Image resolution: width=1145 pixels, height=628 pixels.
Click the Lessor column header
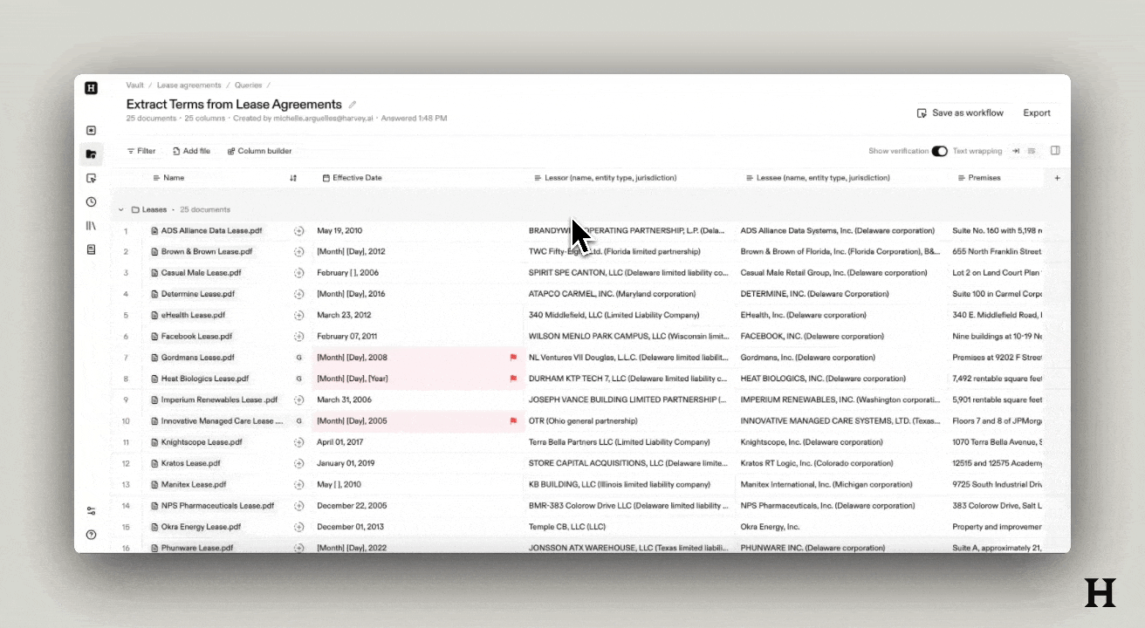click(x=605, y=178)
